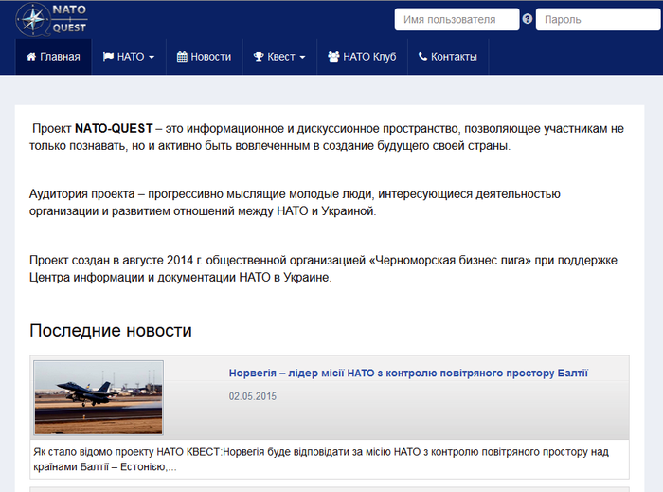663x492 pixels.
Task: Expand the НАТО dropdown caret
Action: pyautogui.click(x=152, y=58)
